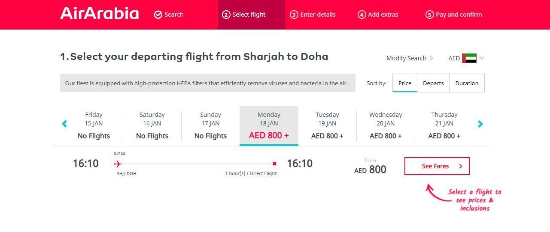The height and width of the screenshot is (232, 550).
Task: Click the red airplane departure icon
Action: pyautogui.click(x=118, y=164)
